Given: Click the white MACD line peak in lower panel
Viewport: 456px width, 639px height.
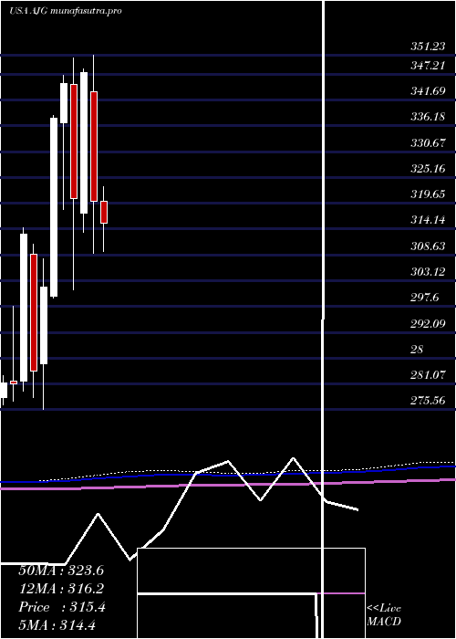Looking at the screenshot, I should click(293, 458).
